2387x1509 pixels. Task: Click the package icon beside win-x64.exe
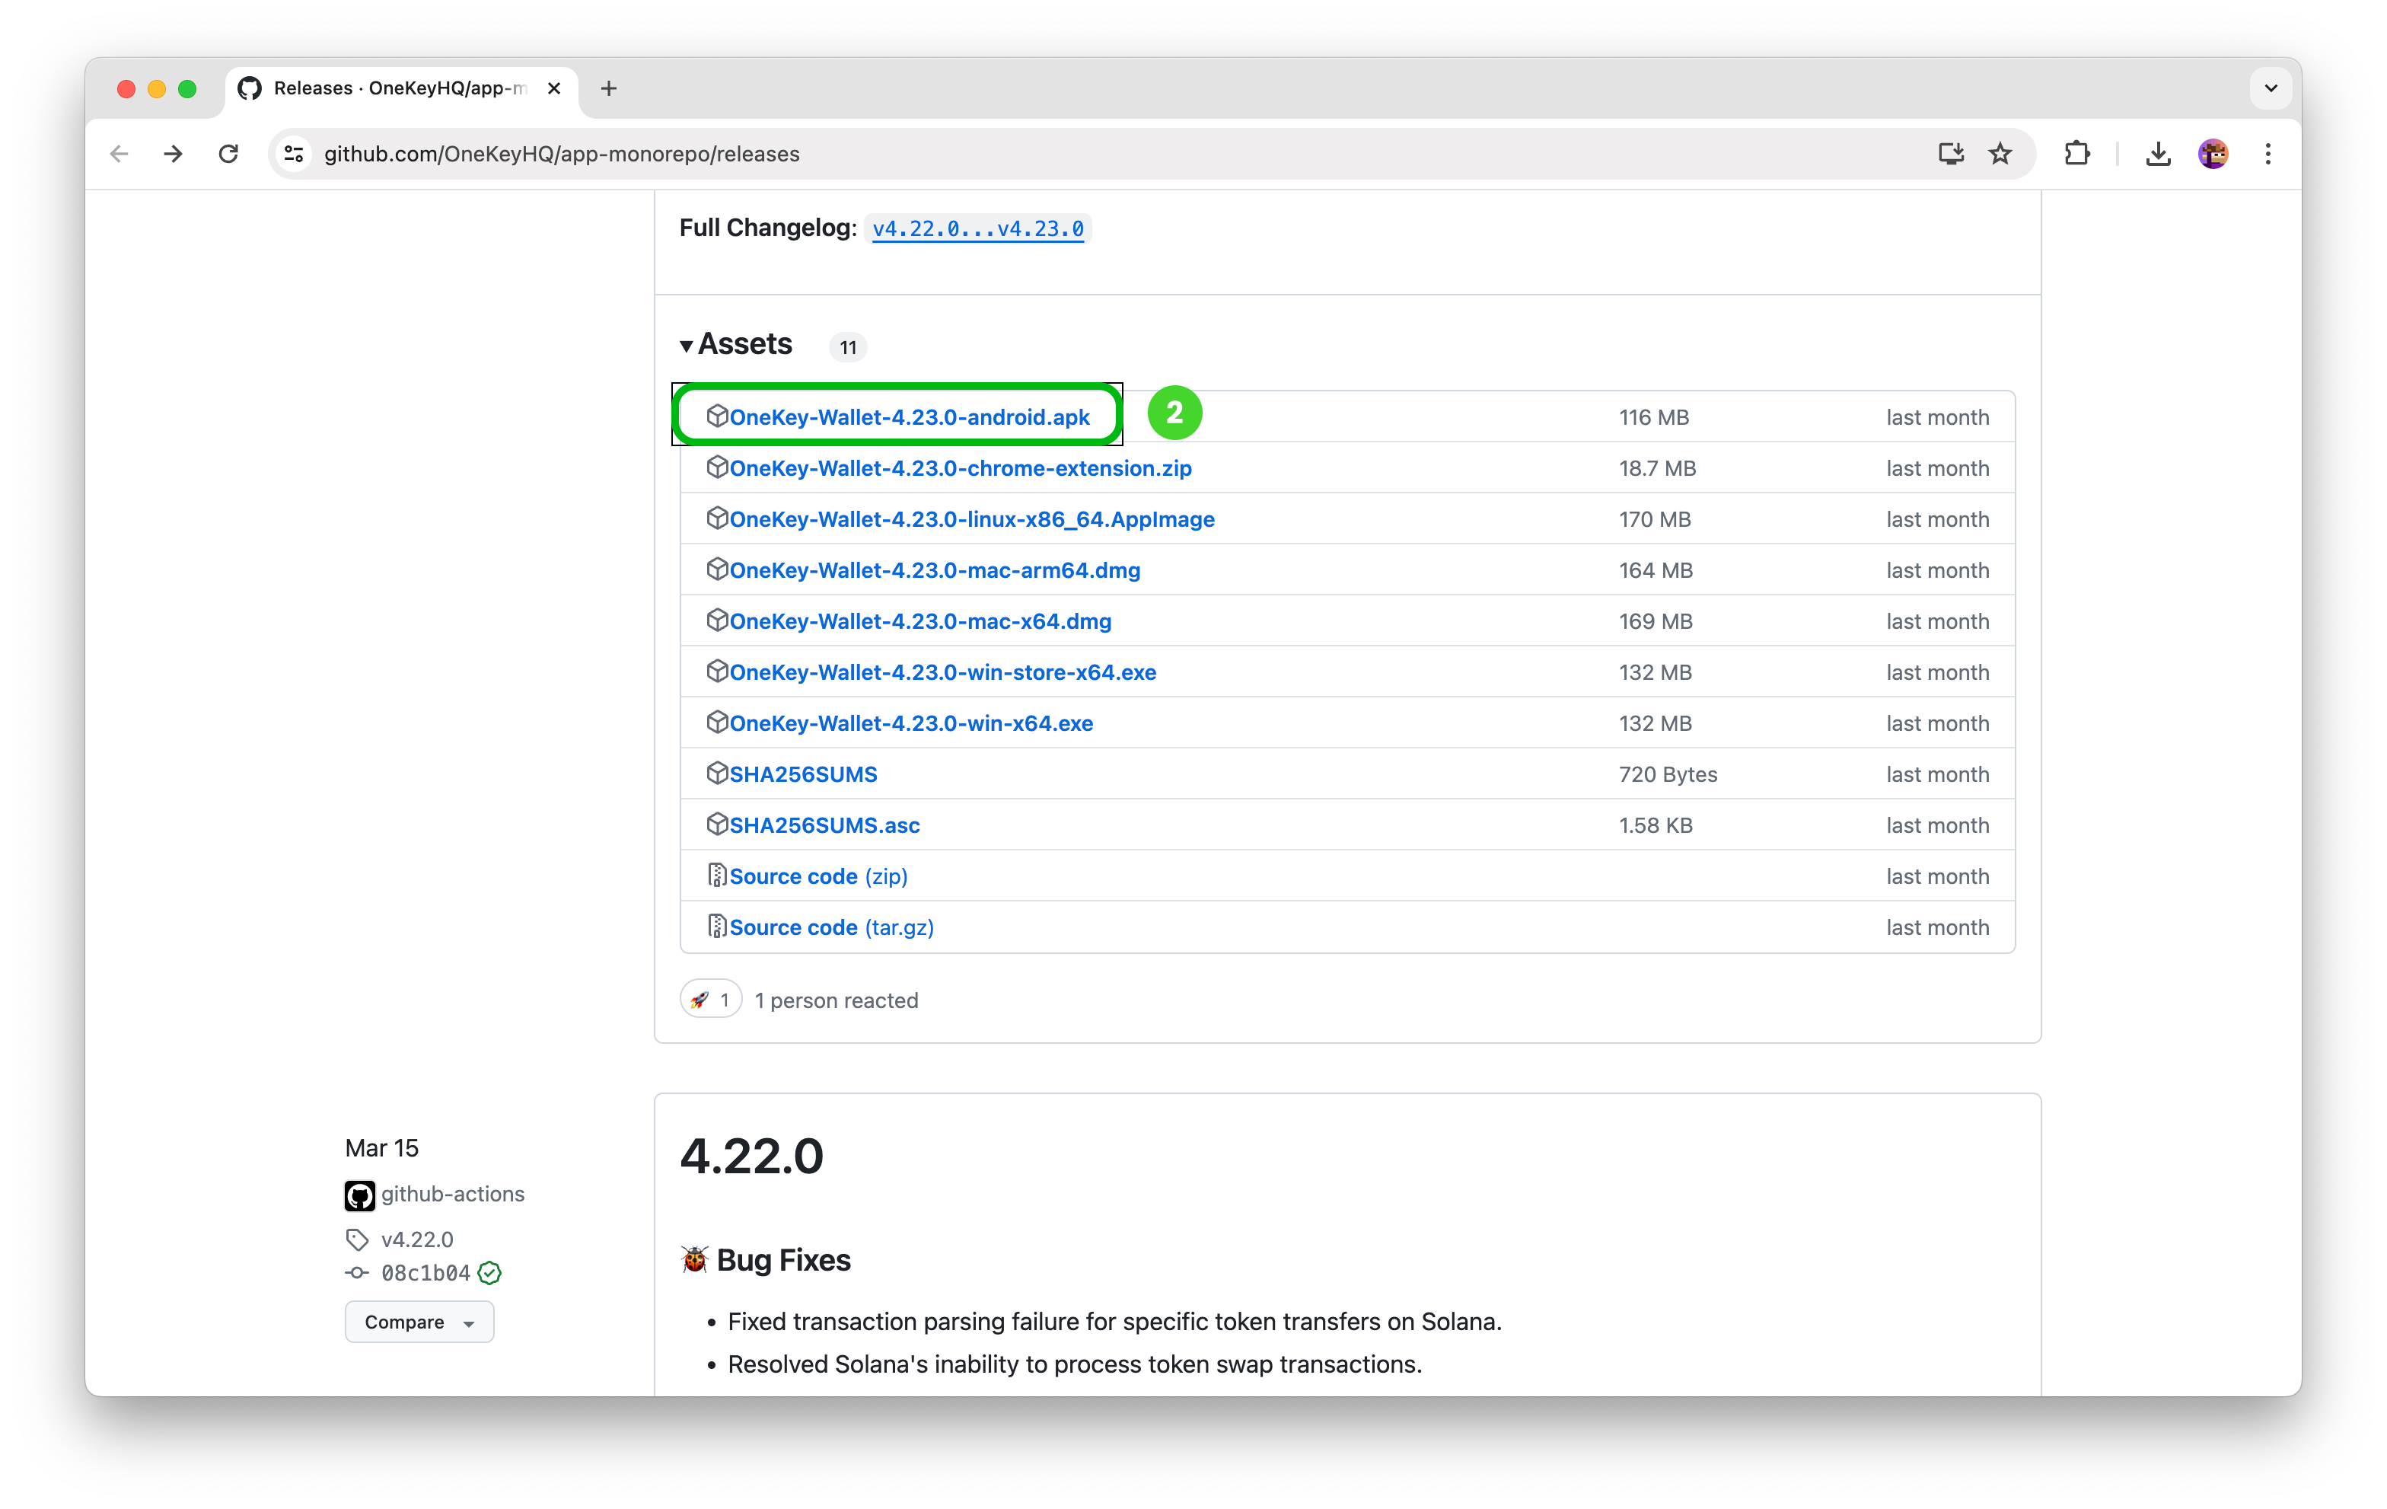coord(717,723)
